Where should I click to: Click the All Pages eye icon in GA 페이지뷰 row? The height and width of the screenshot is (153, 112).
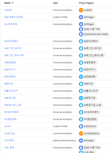[x=81, y=24]
